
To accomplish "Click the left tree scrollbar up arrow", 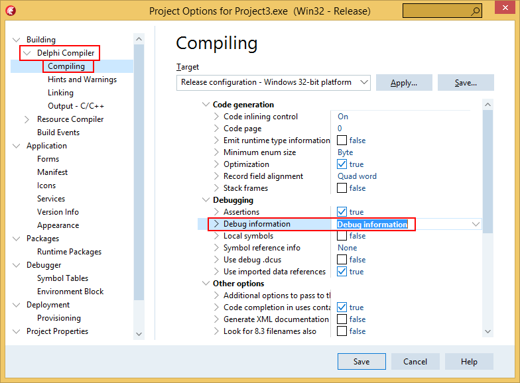I will click(x=139, y=39).
